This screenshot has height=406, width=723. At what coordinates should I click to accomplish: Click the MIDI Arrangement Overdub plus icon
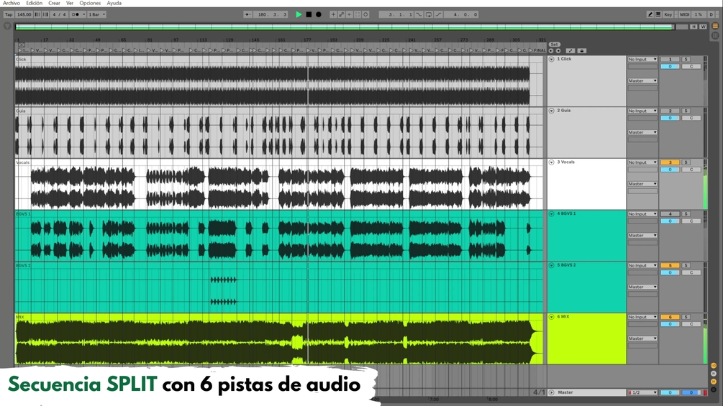[x=333, y=14]
